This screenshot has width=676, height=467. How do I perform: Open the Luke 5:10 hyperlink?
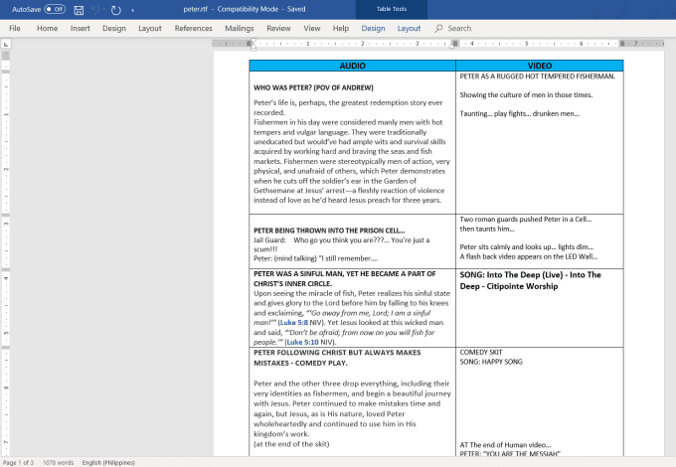click(x=302, y=343)
